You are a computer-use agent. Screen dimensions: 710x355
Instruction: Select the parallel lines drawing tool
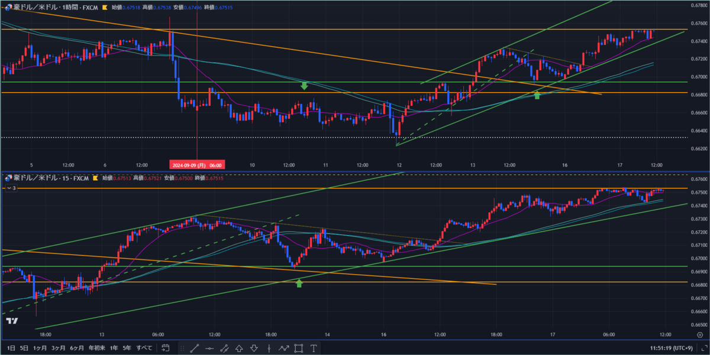pyautogui.click(x=225, y=349)
